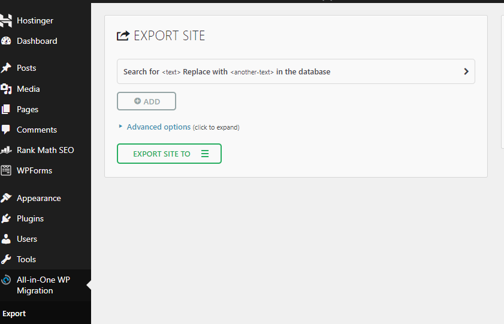
Task: Click the Users person icon
Action: pyautogui.click(x=6, y=239)
